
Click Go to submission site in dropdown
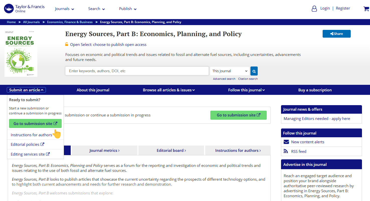coord(35,124)
